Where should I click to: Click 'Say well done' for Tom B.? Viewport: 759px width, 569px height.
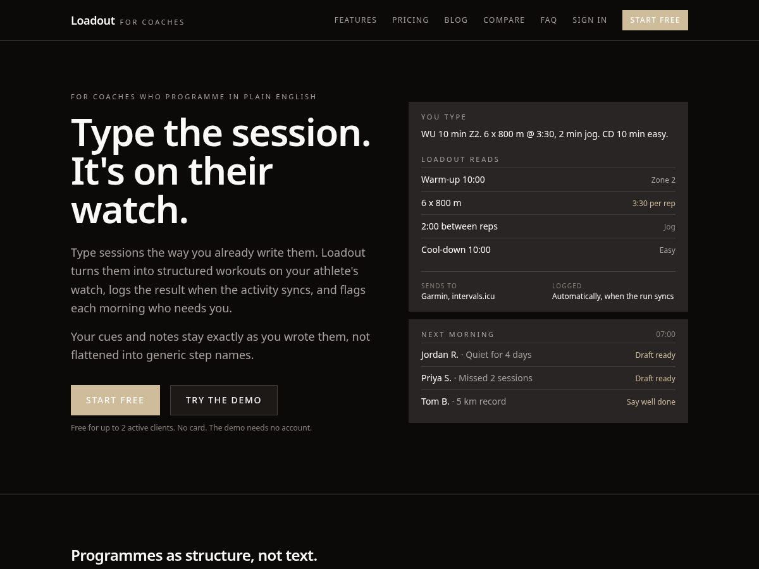point(651,402)
